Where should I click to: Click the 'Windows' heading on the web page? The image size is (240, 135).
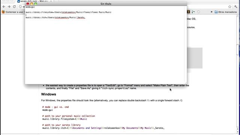click(x=48, y=94)
